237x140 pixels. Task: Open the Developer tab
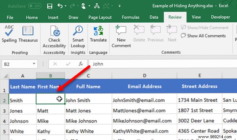click(x=221, y=17)
